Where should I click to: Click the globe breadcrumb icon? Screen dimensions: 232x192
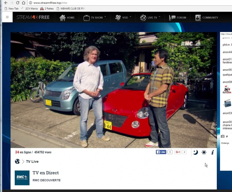17,161
